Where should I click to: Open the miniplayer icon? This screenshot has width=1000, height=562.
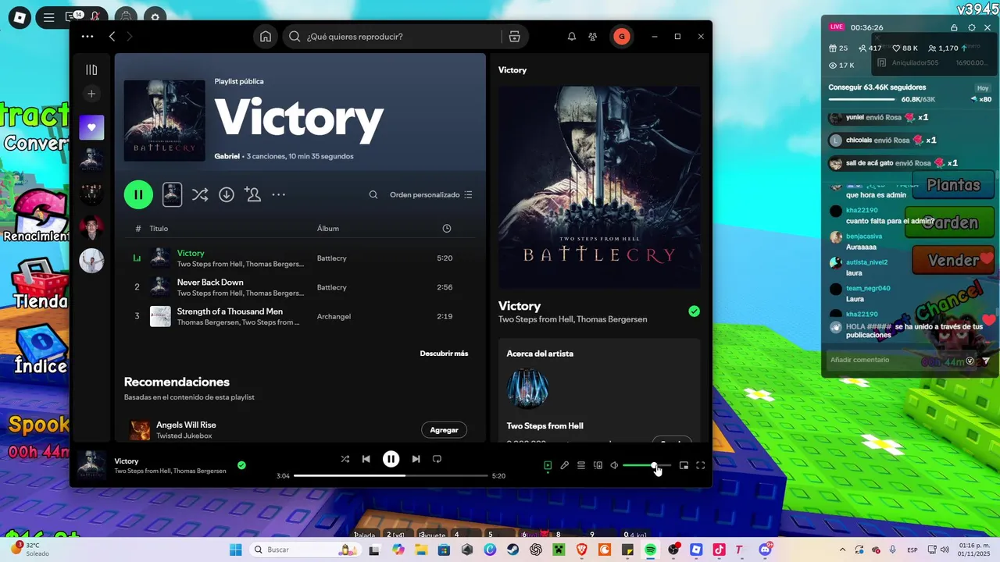[x=684, y=465]
